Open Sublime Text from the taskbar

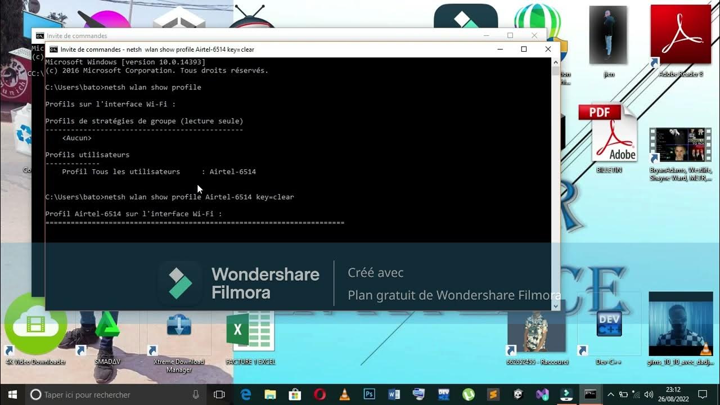(x=493, y=394)
